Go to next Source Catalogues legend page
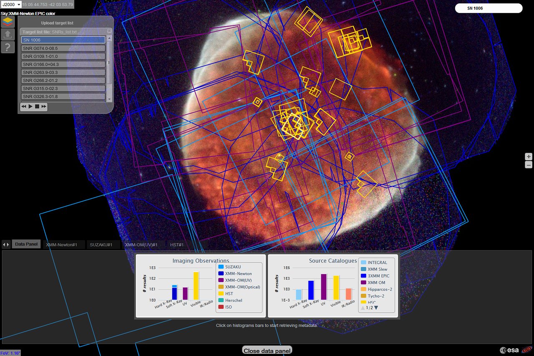The image size is (534, 356). (376, 308)
